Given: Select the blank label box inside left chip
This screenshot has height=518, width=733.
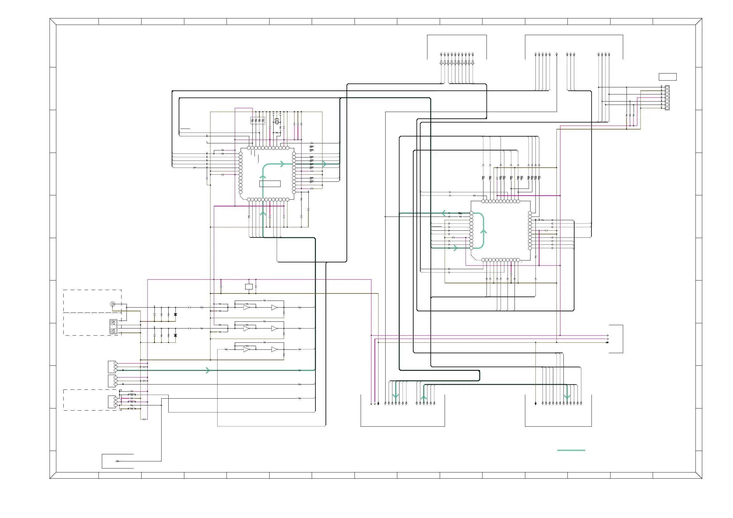Looking at the screenshot, I should coord(270,184).
